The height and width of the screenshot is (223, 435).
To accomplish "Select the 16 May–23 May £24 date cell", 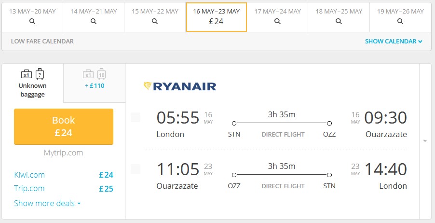I will click(217, 17).
